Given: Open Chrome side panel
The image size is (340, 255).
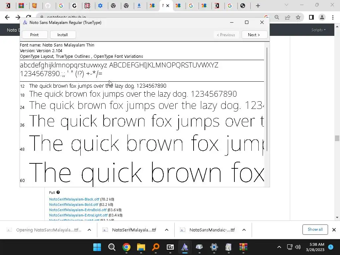Looking at the screenshot, I should pyautogui.click(x=311, y=17).
